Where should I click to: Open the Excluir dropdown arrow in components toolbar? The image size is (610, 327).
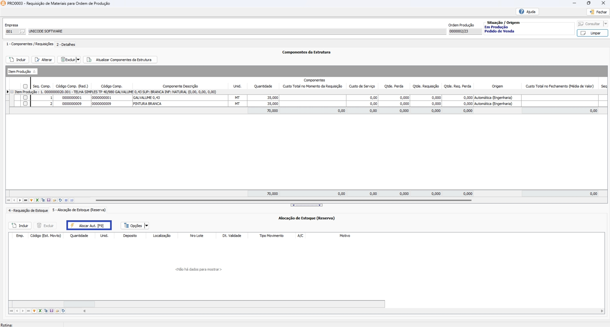(78, 60)
